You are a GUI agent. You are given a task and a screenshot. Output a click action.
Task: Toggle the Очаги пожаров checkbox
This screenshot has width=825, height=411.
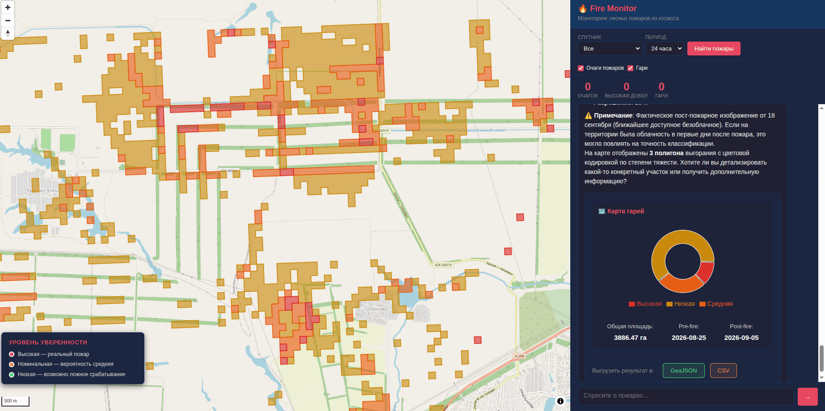coord(581,68)
